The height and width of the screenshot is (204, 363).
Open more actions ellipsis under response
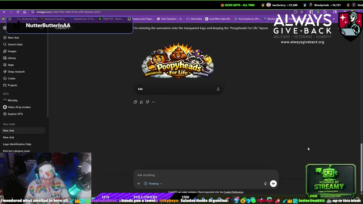(153, 102)
